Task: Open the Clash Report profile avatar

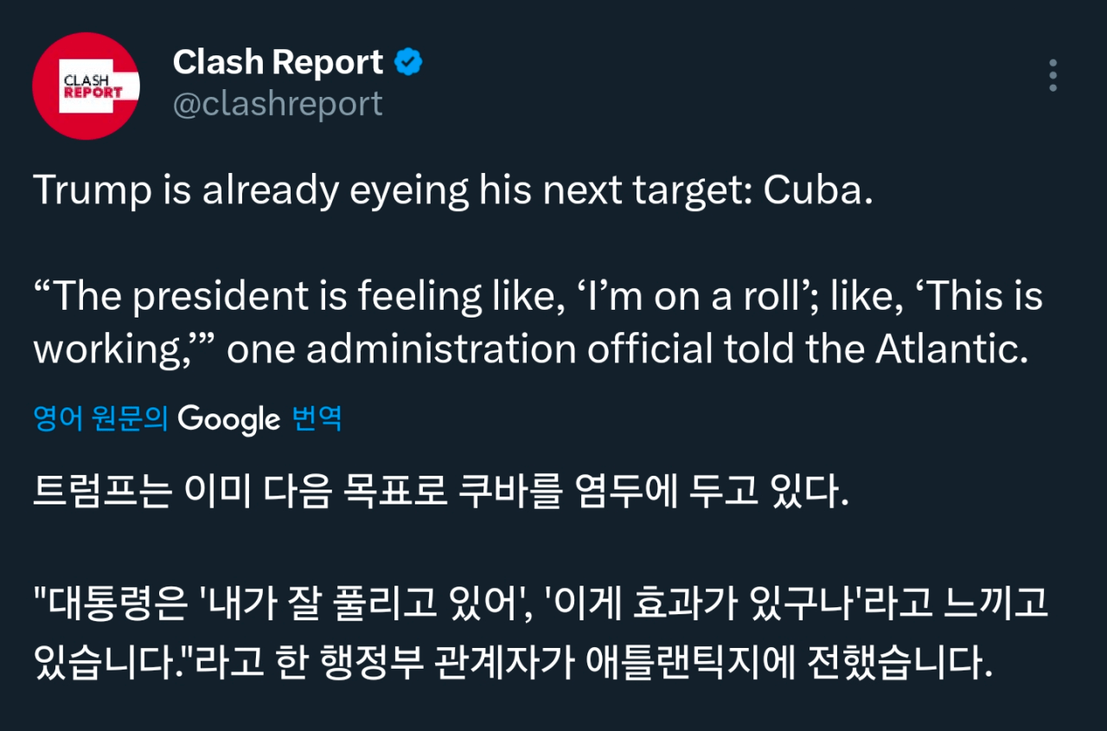Action: 86,86
